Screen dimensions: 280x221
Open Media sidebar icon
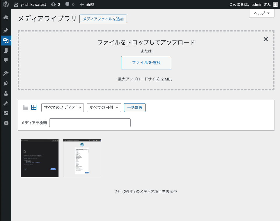pyautogui.click(x=6, y=41)
